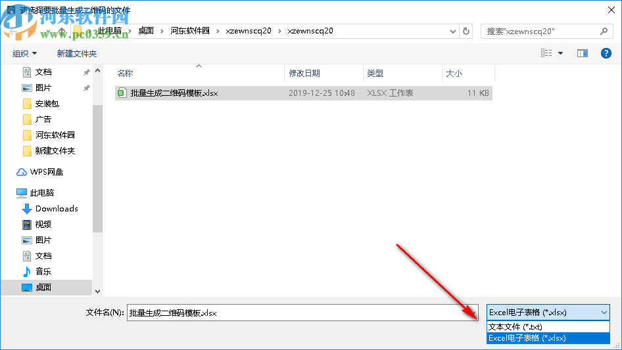
Task: Expand address bar history dropdown
Action: click(452, 32)
